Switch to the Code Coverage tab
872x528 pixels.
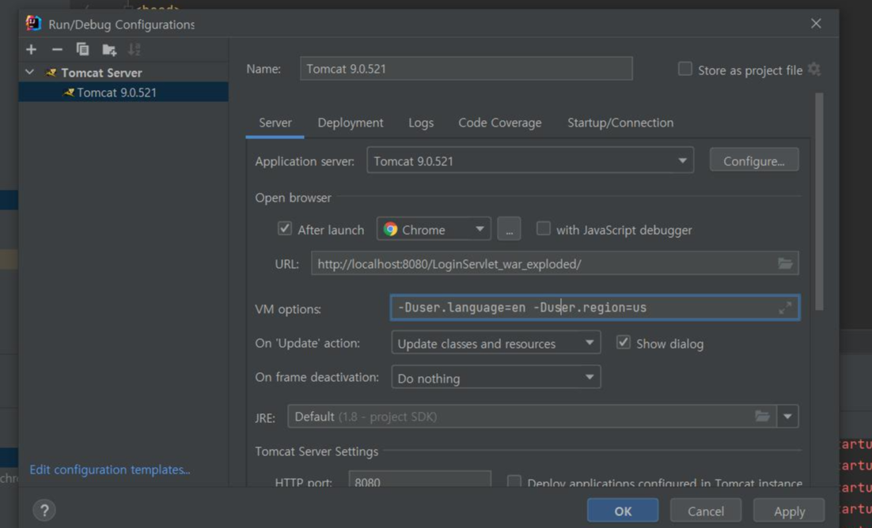499,123
